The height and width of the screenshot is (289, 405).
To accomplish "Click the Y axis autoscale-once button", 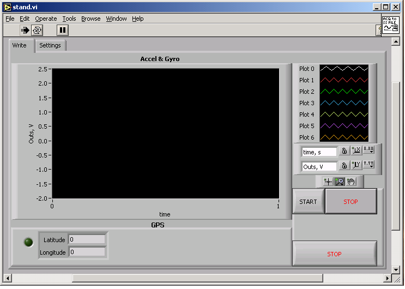I will [x=356, y=165].
